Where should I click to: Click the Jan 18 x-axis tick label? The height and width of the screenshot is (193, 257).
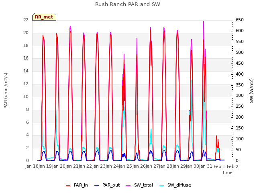click(x=32, y=166)
